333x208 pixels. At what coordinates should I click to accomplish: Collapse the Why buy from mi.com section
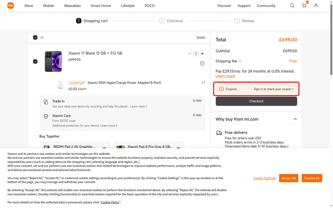[x=295, y=119]
